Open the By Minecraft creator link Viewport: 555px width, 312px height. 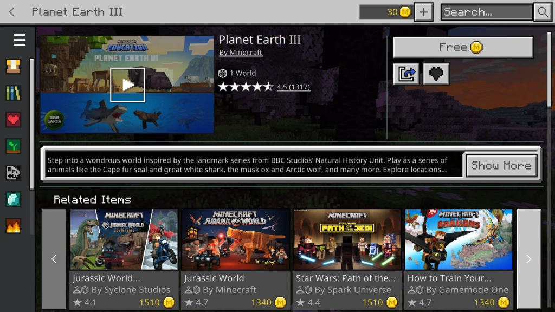pyautogui.click(x=241, y=53)
